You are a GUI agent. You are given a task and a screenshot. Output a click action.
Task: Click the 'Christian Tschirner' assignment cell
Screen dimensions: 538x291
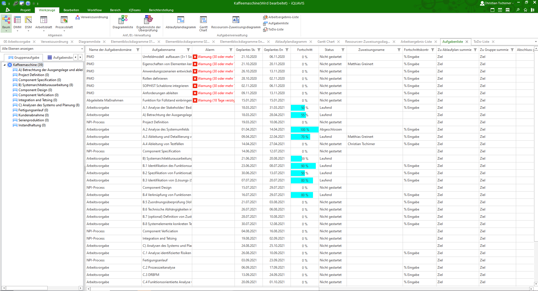[375, 144]
